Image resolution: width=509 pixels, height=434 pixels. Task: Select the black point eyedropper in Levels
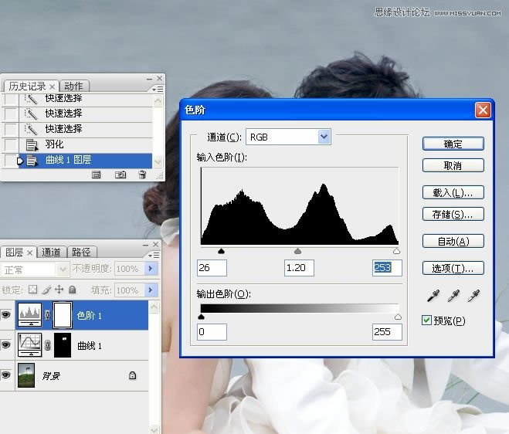click(x=433, y=294)
